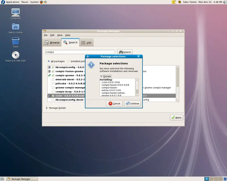The height and width of the screenshot is (181, 227).
Task: Switch to the List tab
Action: click(x=87, y=43)
